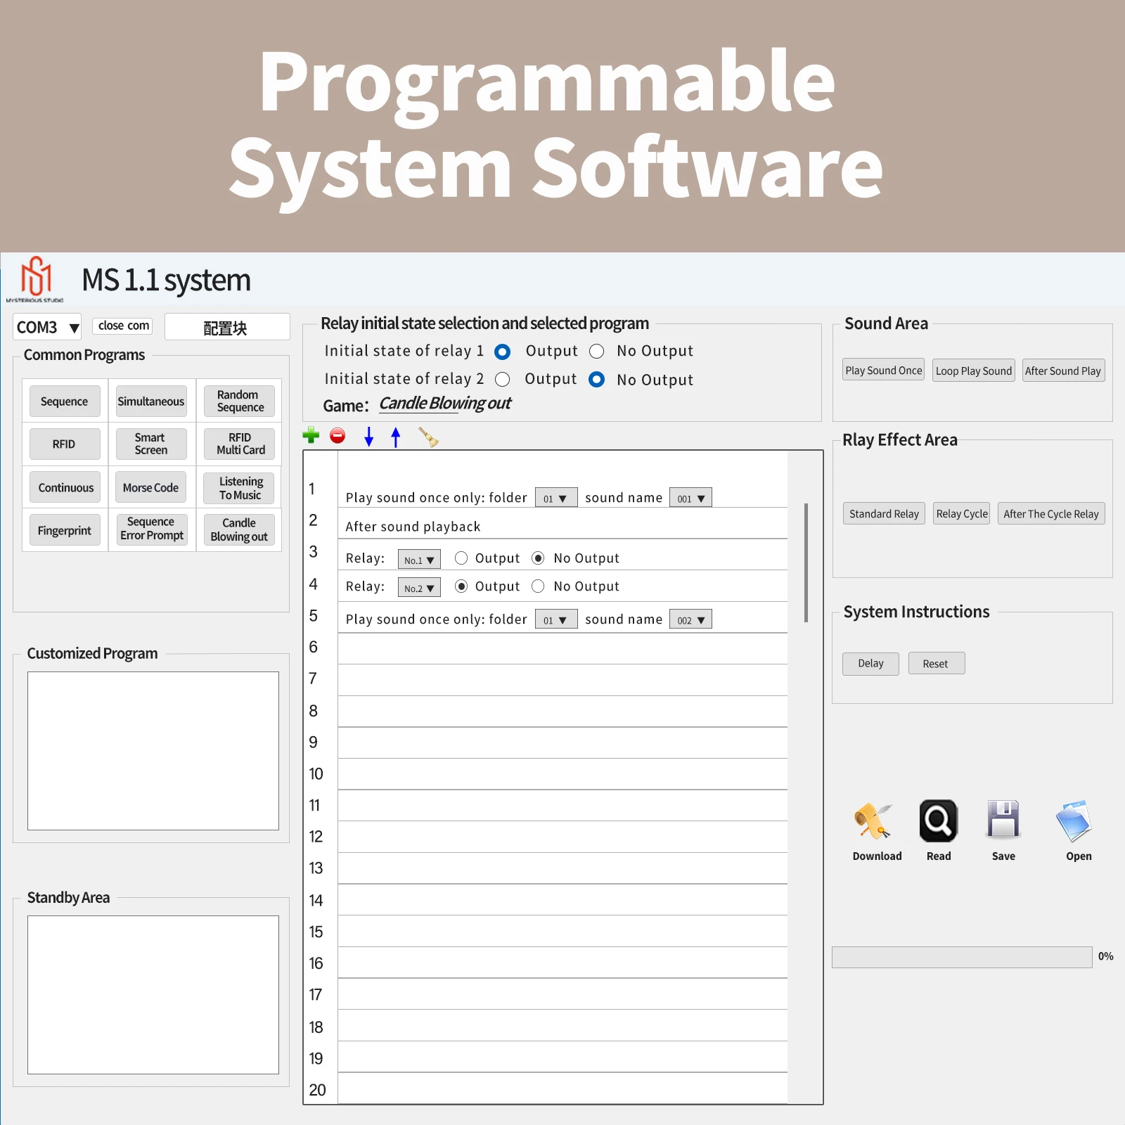Click the Download scroll icon
This screenshot has height=1125, width=1125.
point(873,821)
